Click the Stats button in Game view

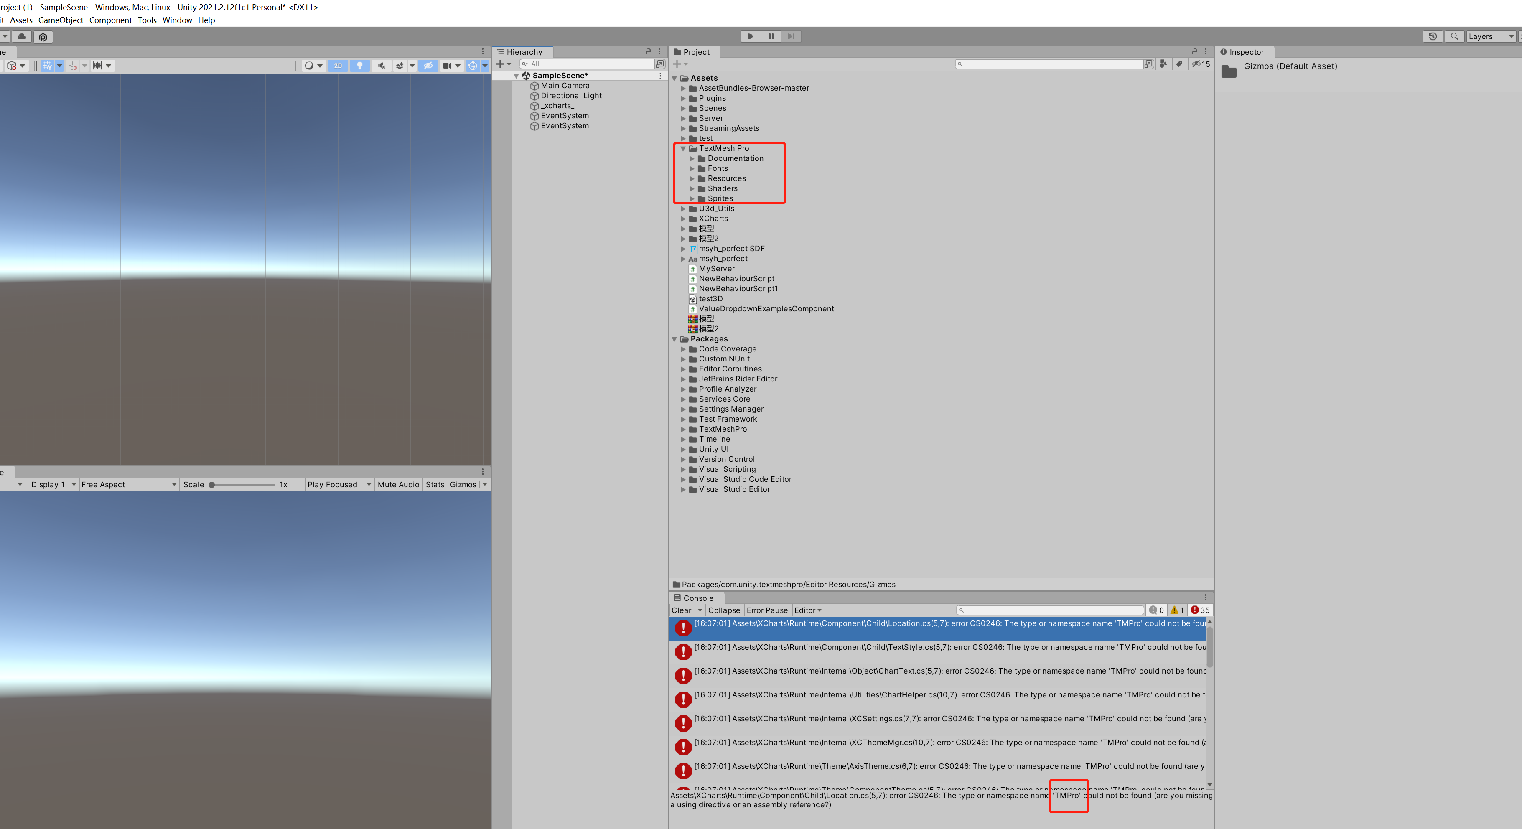tap(434, 485)
